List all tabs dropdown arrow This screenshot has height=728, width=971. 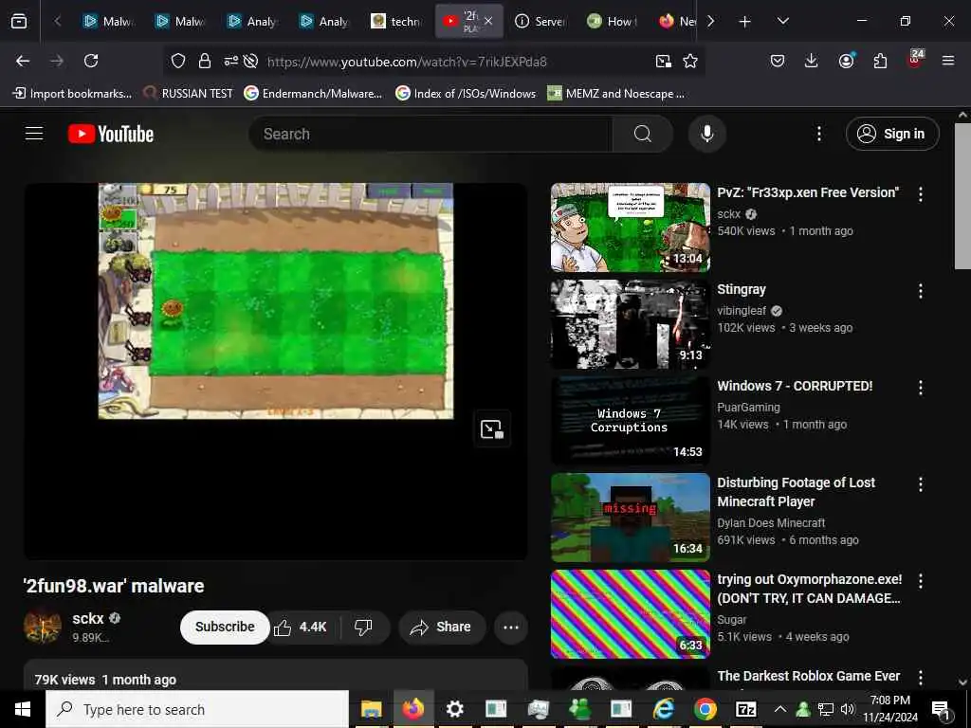pyautogui.click(x=782, y=21)
